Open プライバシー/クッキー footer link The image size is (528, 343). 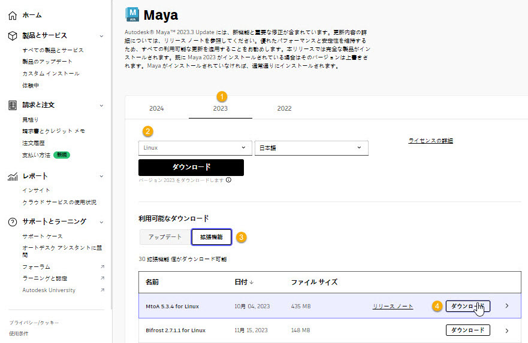click(34, 323)
